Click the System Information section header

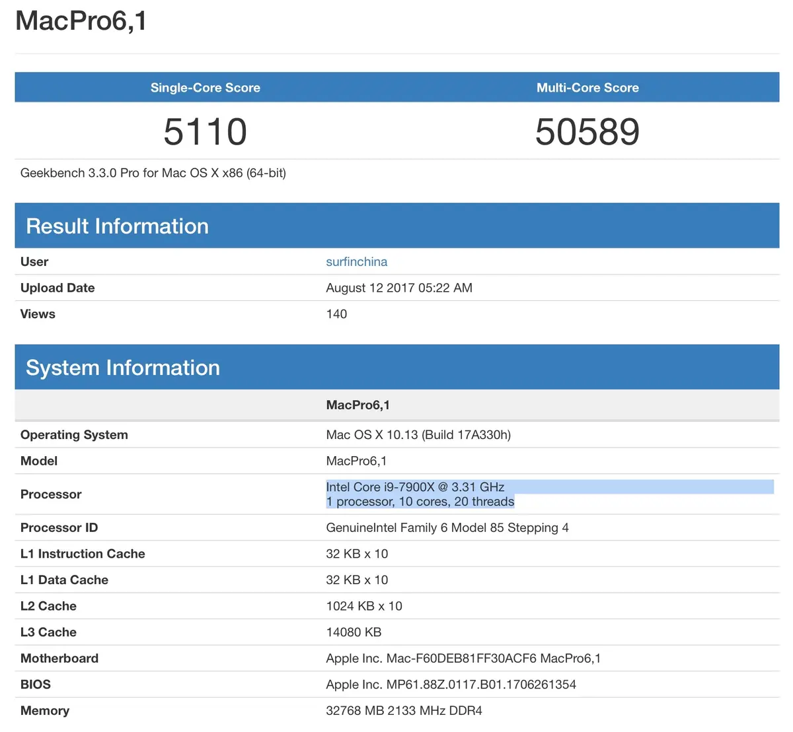(122, 368)
